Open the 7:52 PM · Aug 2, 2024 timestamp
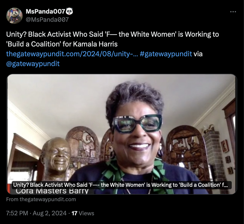244x224 pixels. coord(36,213)
